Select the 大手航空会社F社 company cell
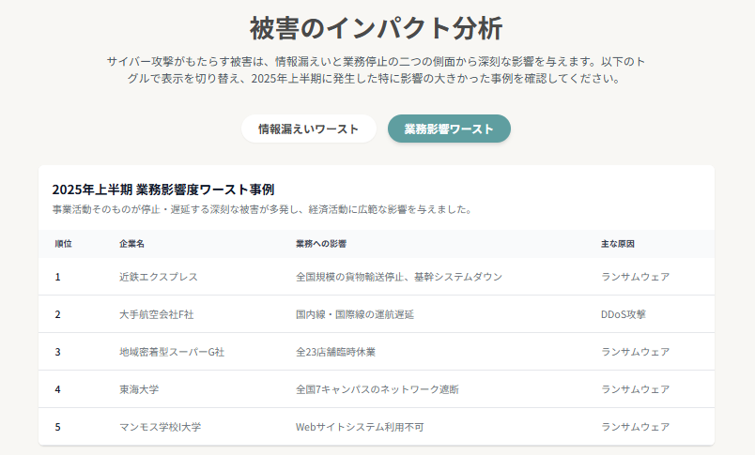 point(157,314)
